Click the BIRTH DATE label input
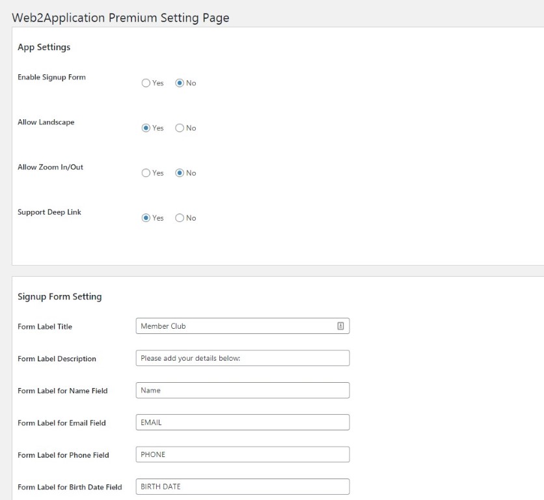The image size is (544, 500). coord(243,486)
